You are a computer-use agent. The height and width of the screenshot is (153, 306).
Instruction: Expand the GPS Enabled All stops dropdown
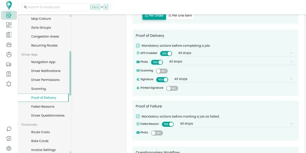236,53
